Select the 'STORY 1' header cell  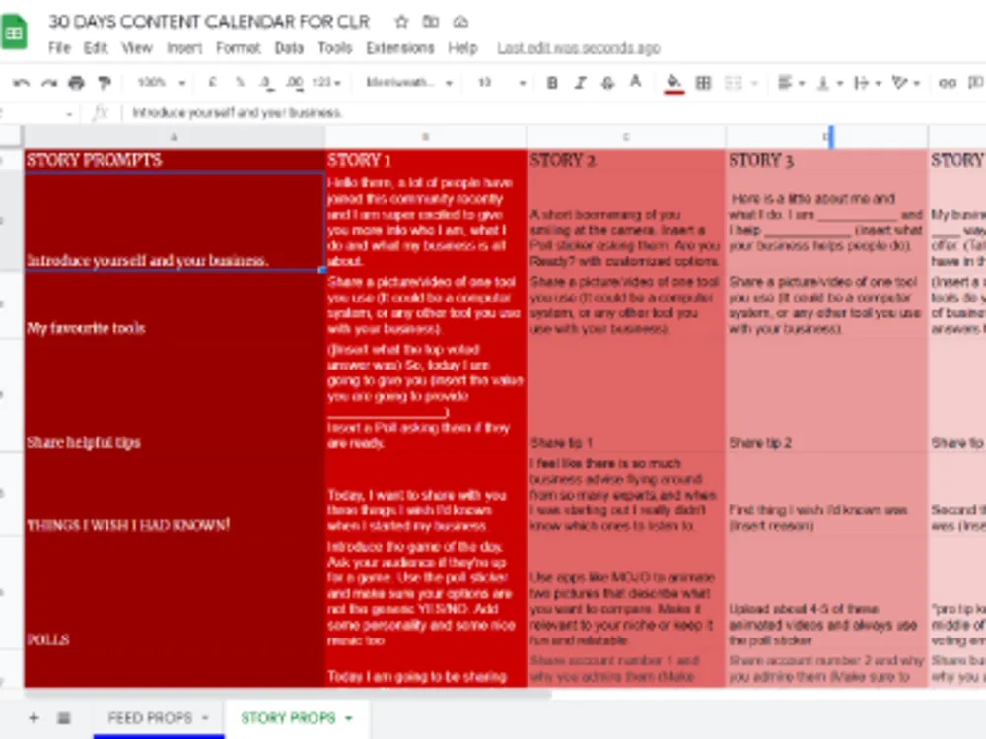coord(426,160)
